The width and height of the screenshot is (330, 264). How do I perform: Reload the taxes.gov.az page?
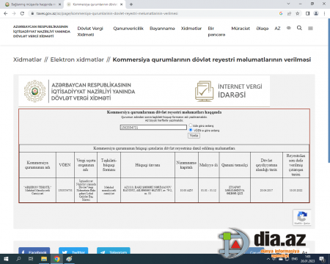click(22, 13)
